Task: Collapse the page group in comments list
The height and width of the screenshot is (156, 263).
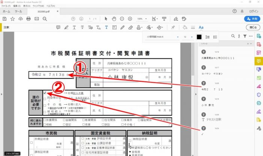Action: pyautogui.click(x=251, y=43)
